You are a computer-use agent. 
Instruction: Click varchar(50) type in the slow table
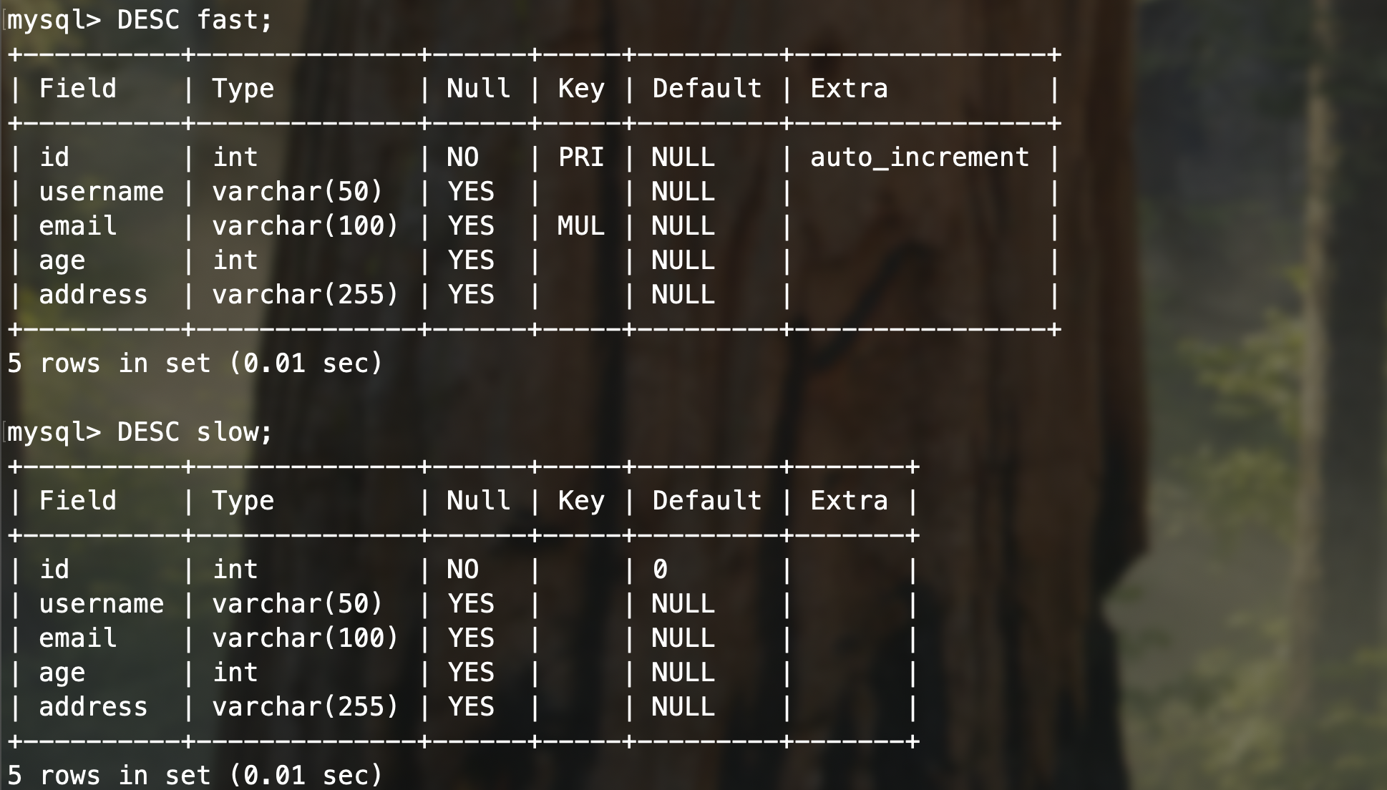click(x=297, y=604)
